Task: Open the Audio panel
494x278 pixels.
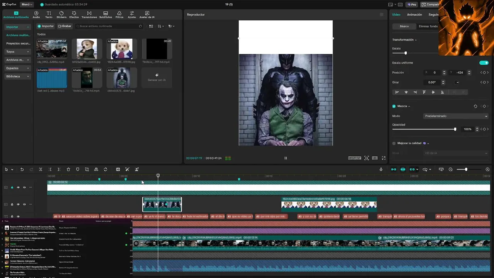Action: tap(36, 15)
